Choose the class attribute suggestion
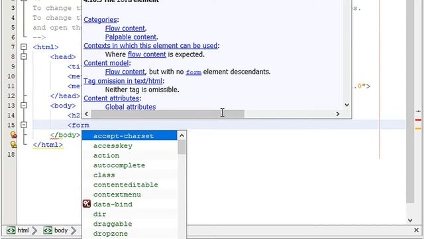The width and height of the screenshot is (424, 239). (130, 175)
